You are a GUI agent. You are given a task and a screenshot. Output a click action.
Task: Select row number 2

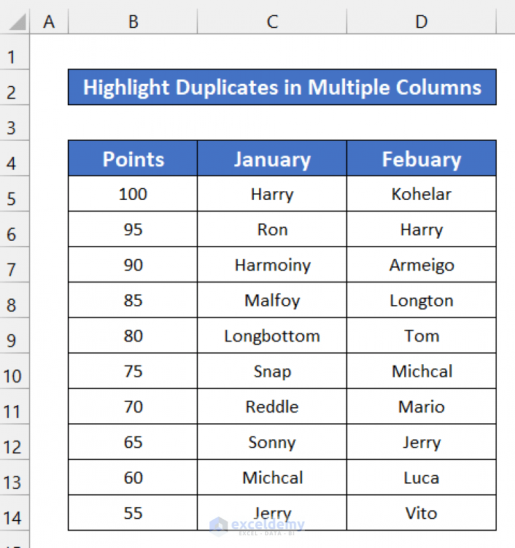pos(14,89)
